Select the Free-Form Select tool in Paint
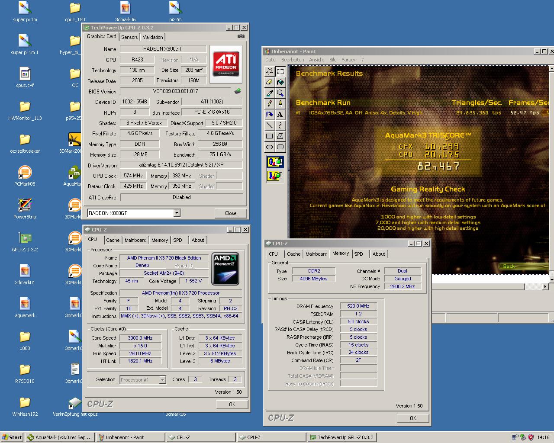Screen dimensions: 554x443 point(269,71)
